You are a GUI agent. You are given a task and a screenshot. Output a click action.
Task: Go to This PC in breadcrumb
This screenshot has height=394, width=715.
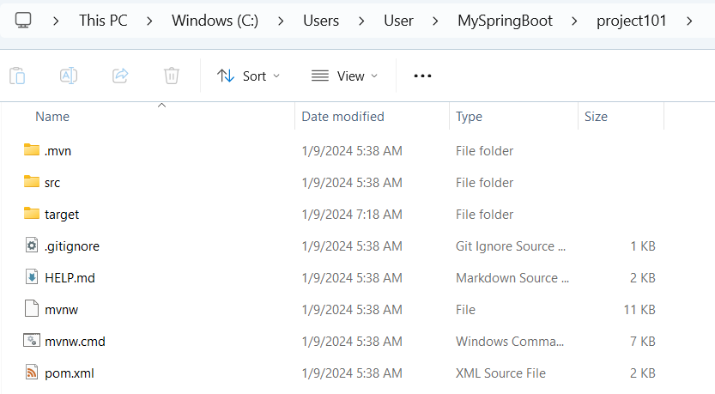(x=103, y=21)
